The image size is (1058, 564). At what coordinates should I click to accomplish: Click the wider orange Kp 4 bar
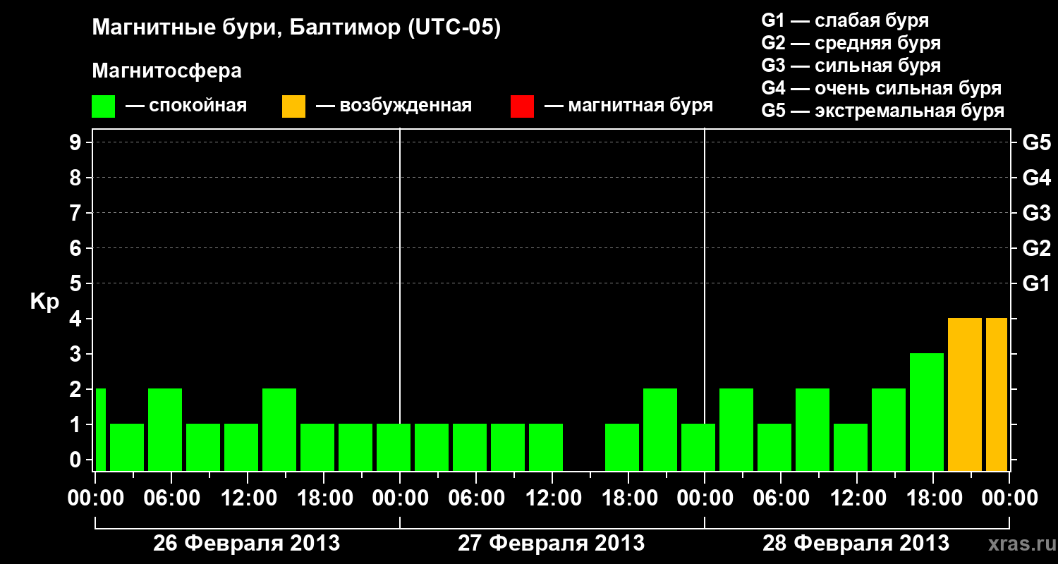(x=965, y=394)
